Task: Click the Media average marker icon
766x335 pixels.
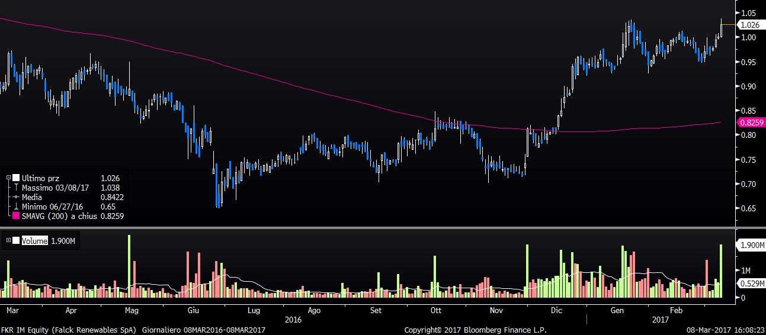Action: (16, 197)
